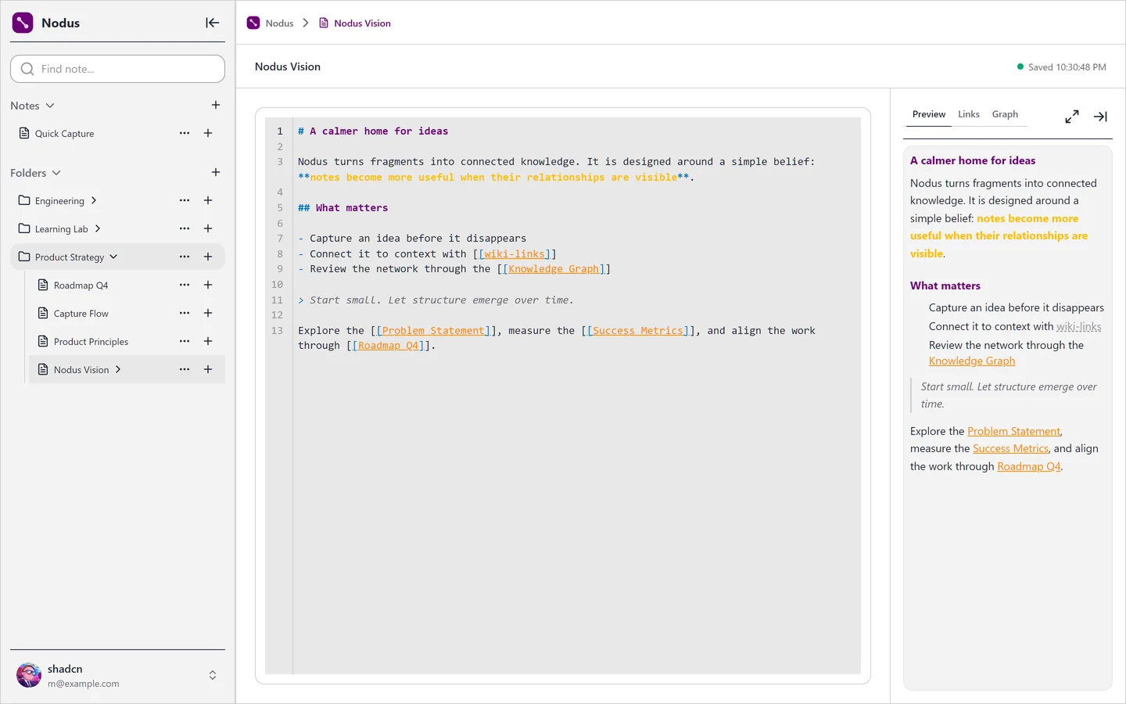The width and height of the screenshot is (1126, 704).
Task: Collapse the Notes section chevron
Action: click(50, 106)
